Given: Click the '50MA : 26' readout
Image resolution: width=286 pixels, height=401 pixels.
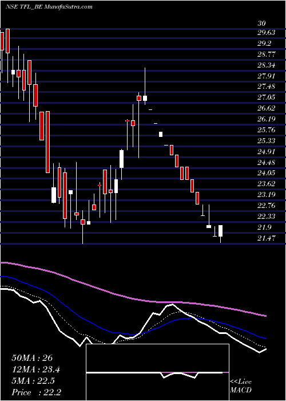Looking at the screenshot, I should coord(32,358).
